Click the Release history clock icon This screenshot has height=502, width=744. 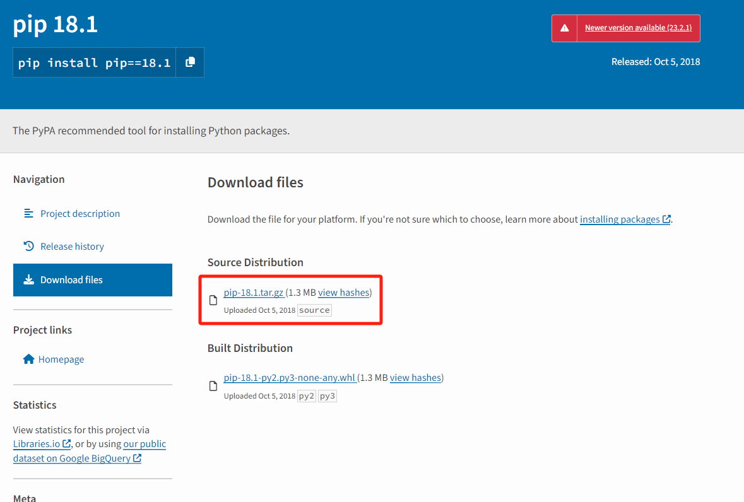click(28, 246)
